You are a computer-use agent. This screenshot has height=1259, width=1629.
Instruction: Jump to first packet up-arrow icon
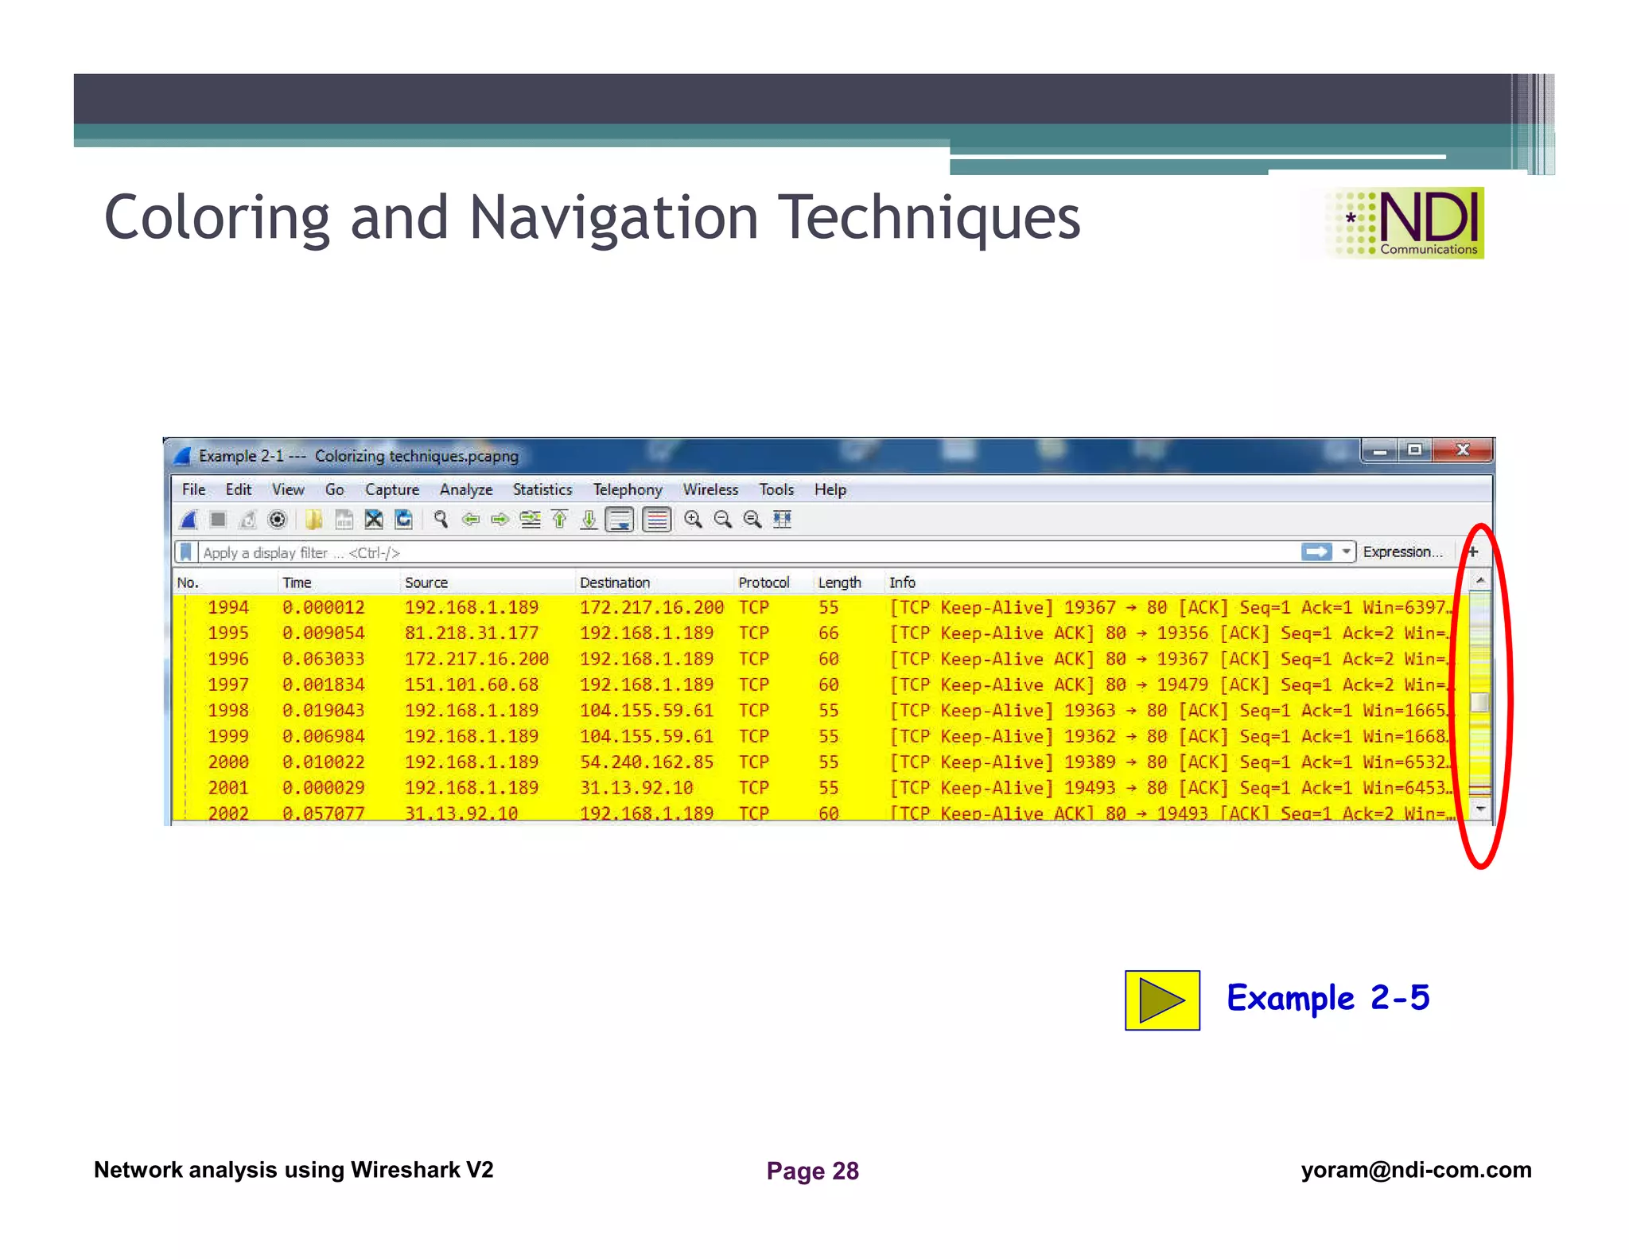(x=559, y=520)
